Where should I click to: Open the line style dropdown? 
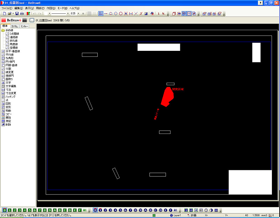68,14
